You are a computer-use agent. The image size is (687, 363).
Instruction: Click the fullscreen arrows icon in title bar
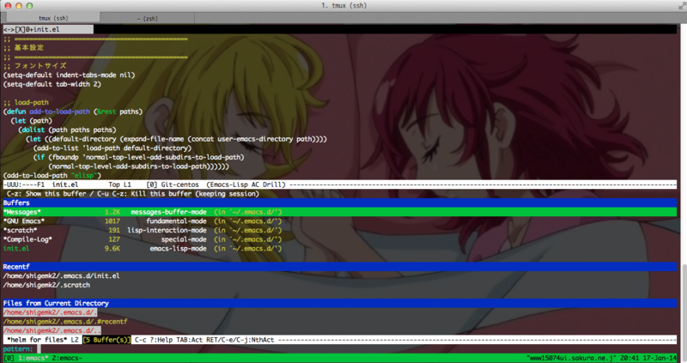pos(681,6)
